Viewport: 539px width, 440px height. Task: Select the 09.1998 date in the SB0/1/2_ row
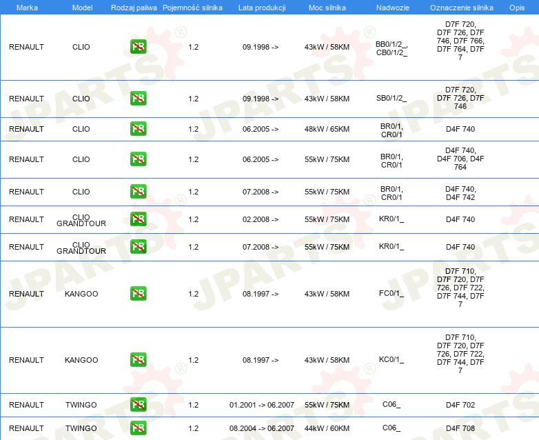261,99
